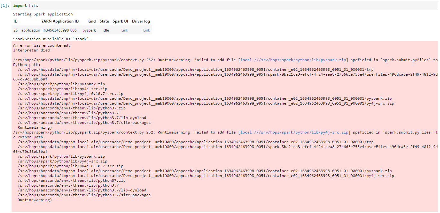
Task: Click the 'An error was encountered:' message
Action: [41, 45]
